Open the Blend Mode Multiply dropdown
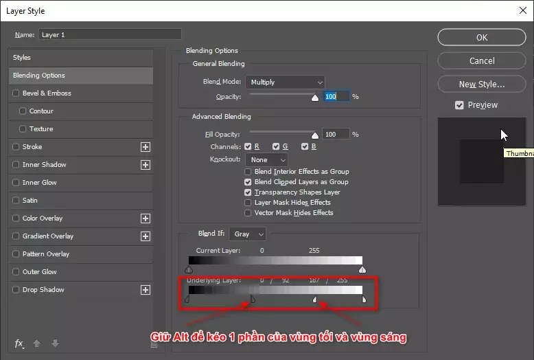The width and height of the screenshot is (534, 360). pyautogui.click(x=285, y=82)
